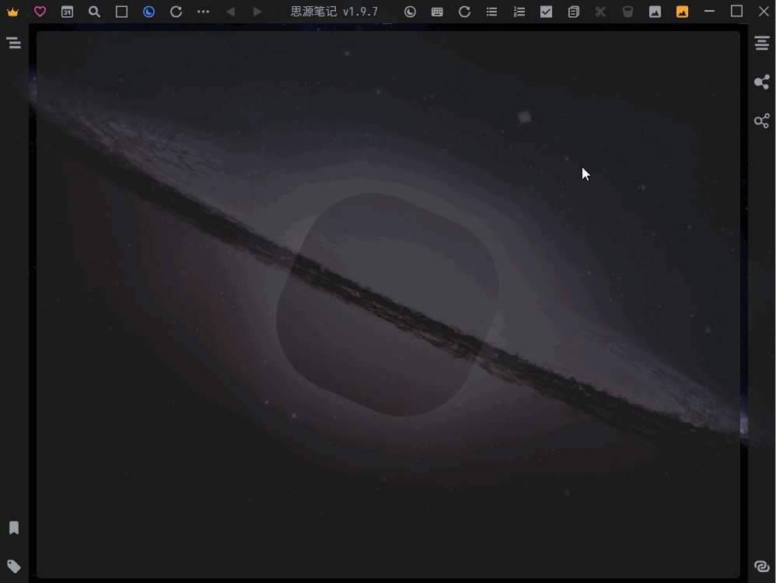
Task: Click the bulleted list icon
Action: pyautogui.click(x=491, y=12)
